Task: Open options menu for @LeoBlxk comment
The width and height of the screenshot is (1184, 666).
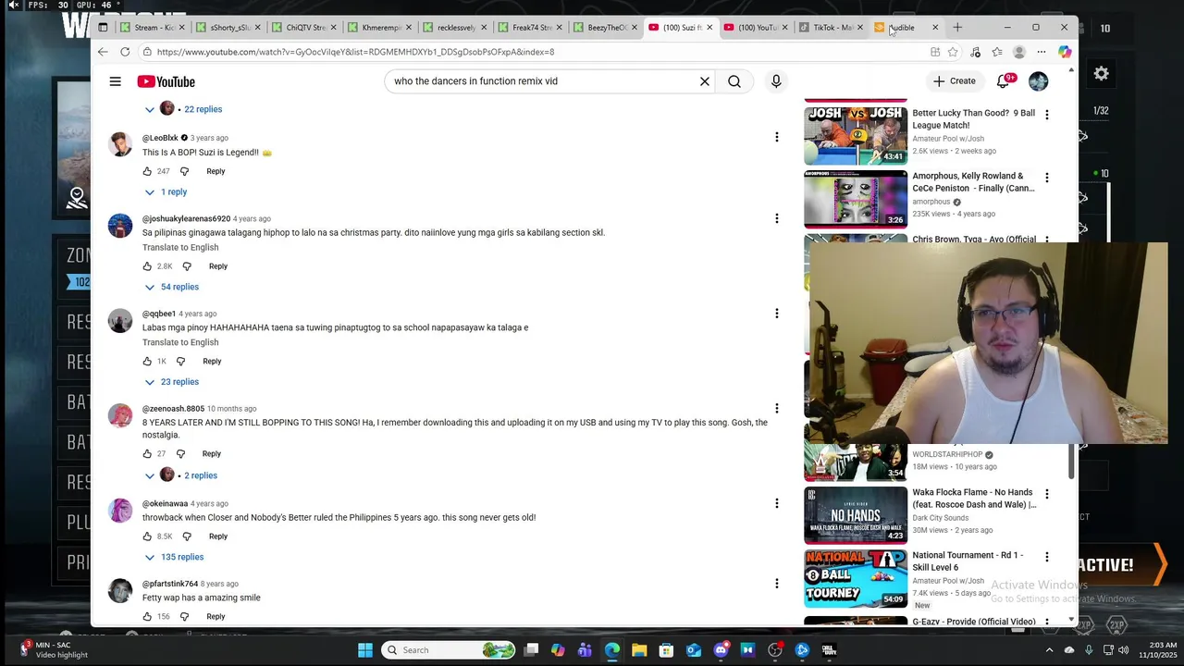Action: click(x=777, y=137)
